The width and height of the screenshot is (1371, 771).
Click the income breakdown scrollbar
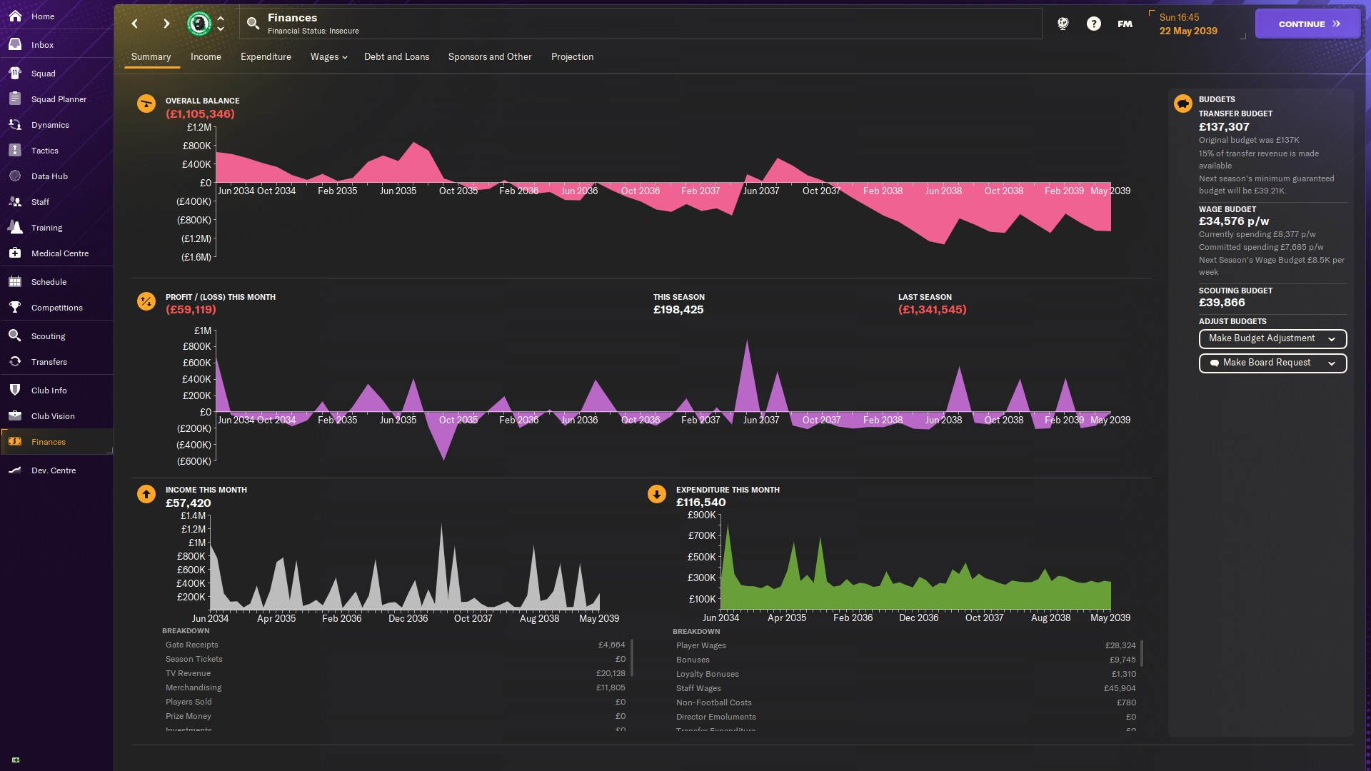[632, 657]
